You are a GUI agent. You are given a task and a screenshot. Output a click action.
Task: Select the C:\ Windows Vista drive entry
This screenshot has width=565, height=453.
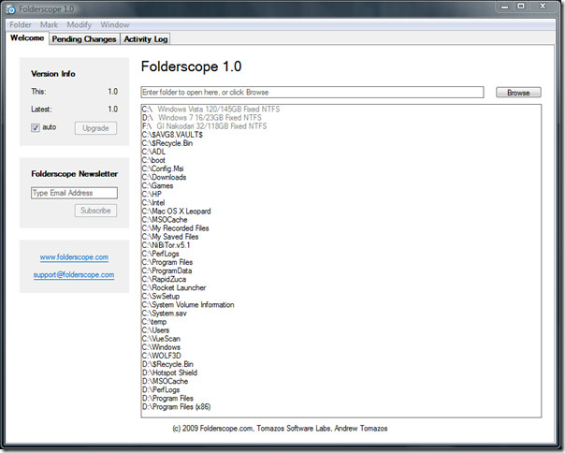tap(210, 109)
